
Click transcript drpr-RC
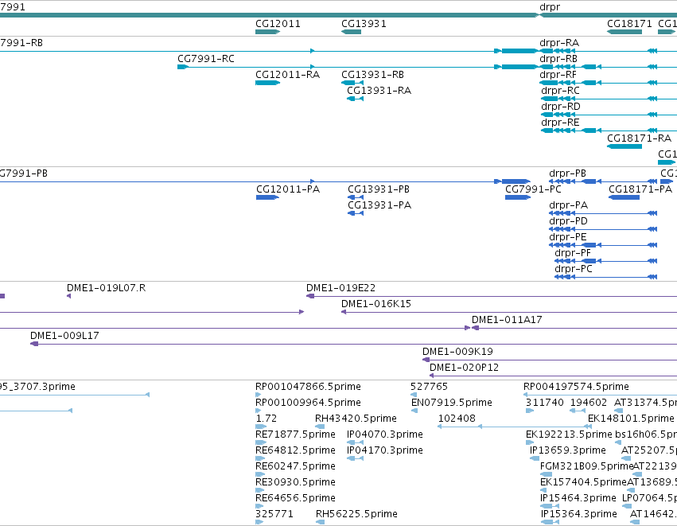pos(560,91)
